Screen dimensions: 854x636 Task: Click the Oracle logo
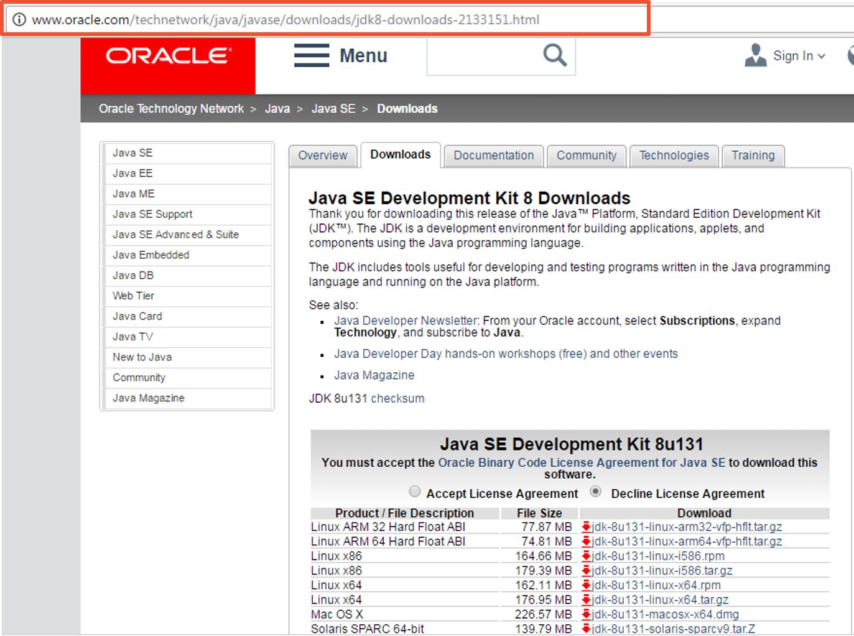click(168, 56)
